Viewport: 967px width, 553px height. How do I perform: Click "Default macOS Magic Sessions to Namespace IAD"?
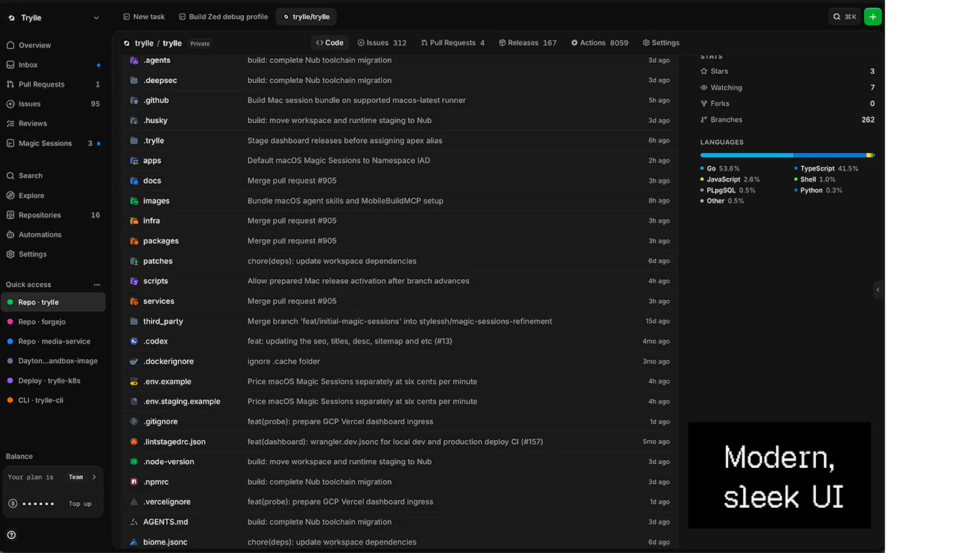[x=338, y=161]
